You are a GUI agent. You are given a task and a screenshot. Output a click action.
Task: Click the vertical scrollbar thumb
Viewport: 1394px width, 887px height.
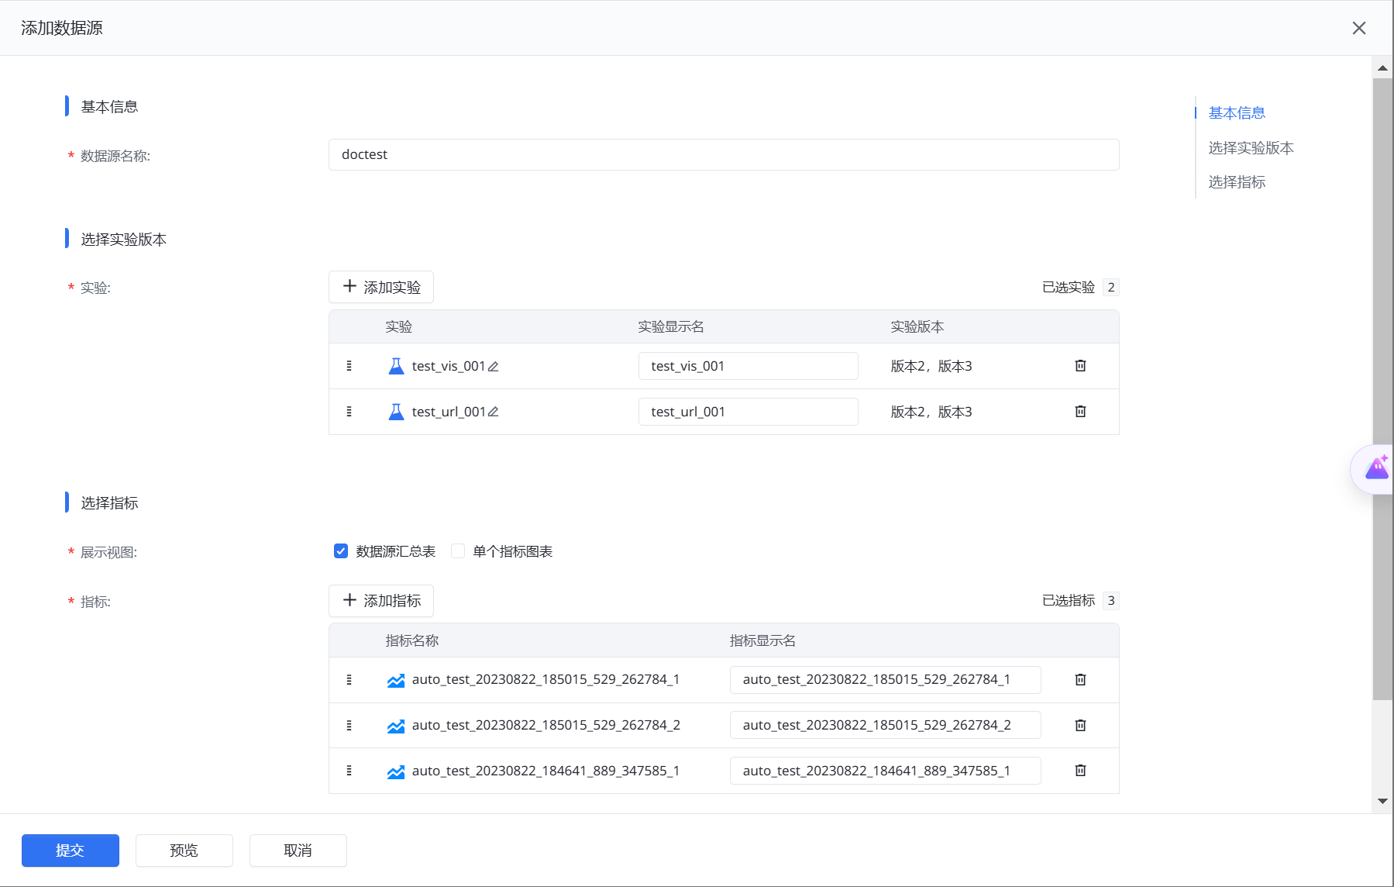(1382, 389)
